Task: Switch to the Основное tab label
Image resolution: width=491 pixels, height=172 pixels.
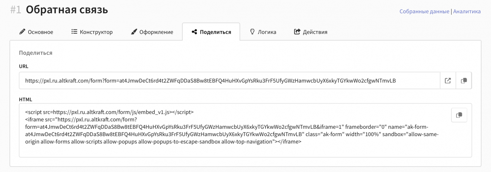Action: [41, 32]
